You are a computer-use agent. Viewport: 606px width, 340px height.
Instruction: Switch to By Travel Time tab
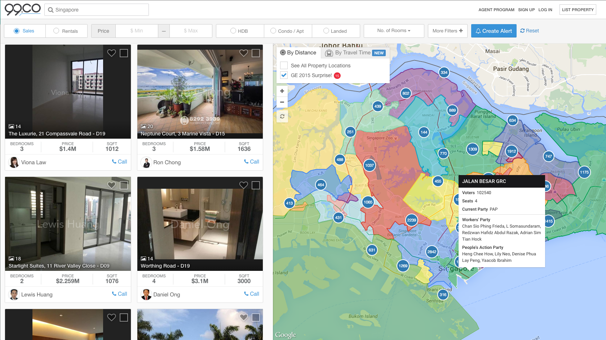[x=355, y=53]
